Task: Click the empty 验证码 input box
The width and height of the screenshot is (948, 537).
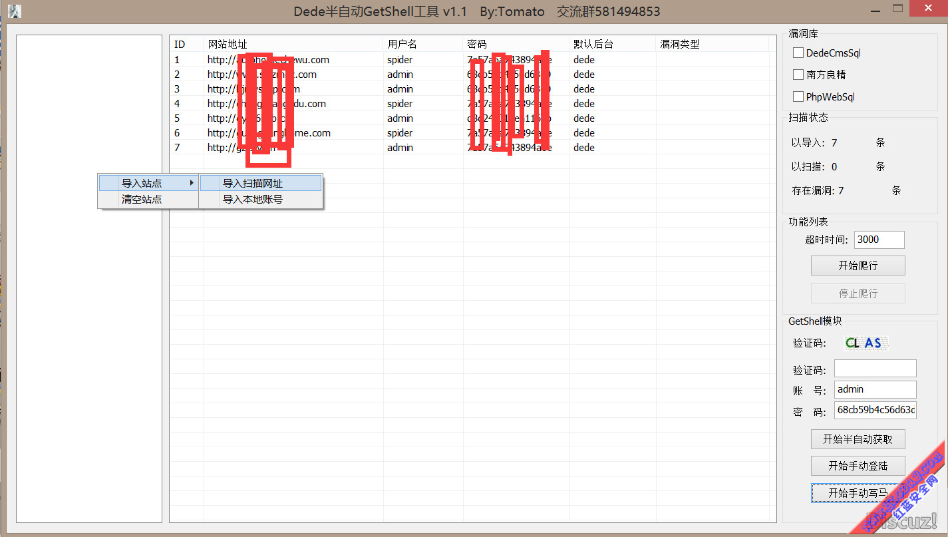Action: pyautogui.click(x=875, y=369)
